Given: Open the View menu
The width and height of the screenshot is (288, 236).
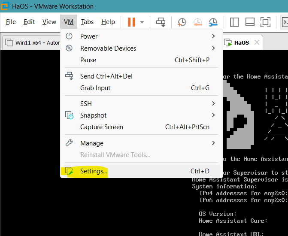Looking at the screenshot, I should [49, 22].
